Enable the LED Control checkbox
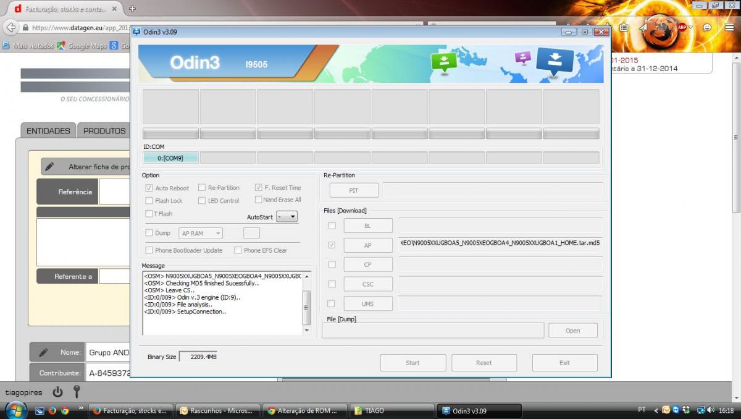The image size is (741, 419). tap(202, 200)
